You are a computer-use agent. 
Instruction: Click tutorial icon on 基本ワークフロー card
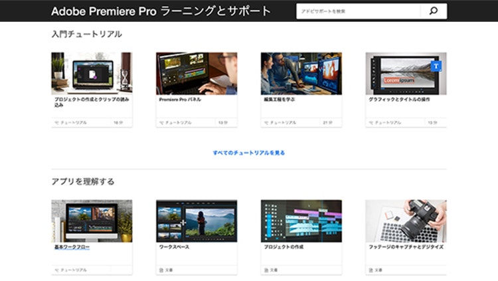click(x=56, y=270)
